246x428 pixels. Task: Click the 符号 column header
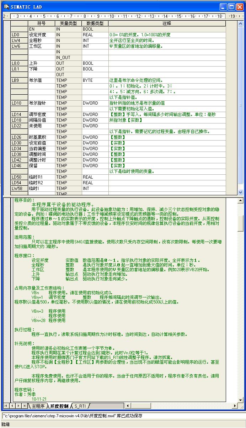41,23
